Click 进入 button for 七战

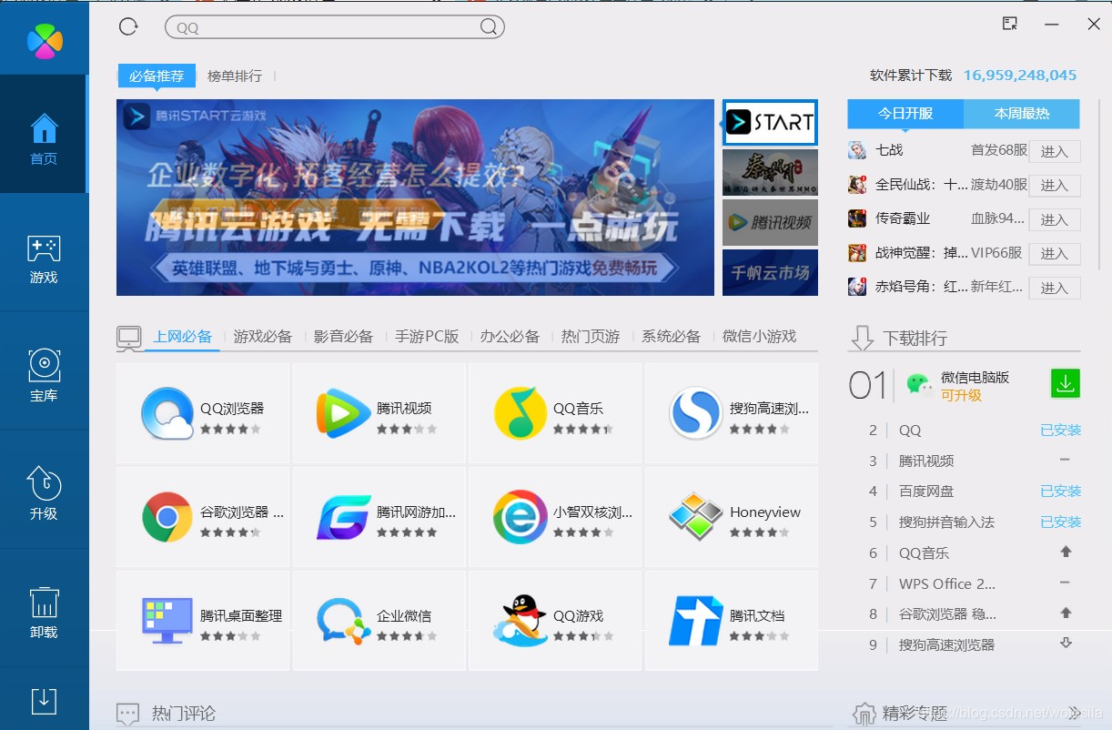point(1055,151)
